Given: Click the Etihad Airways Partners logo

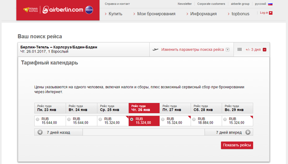Looking at the screenshot, I should [31, 10].
